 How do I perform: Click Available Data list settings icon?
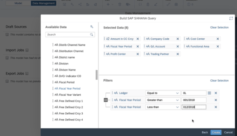(x=92, y=27)
